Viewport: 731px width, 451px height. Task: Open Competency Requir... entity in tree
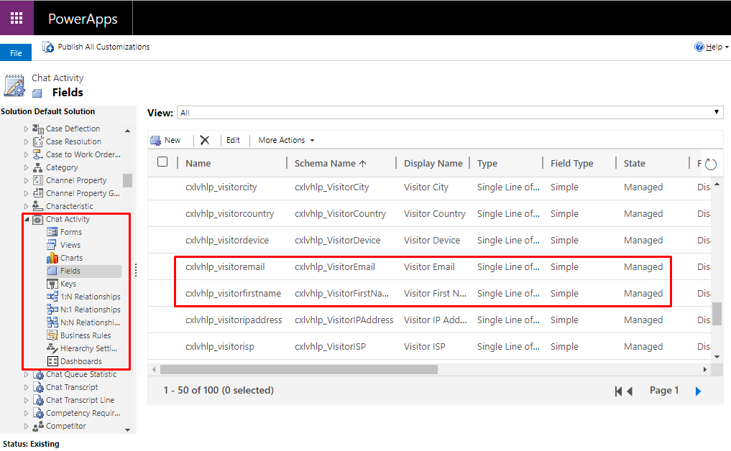[83, 413]
